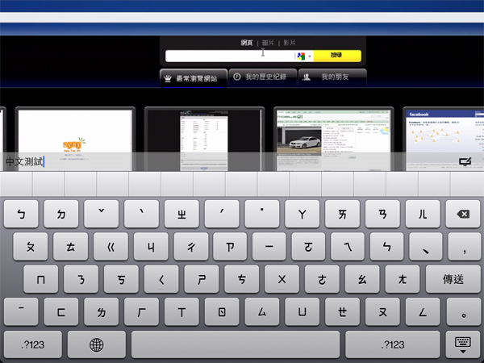Tap the ㄧ horizontal dash key
Viewport: 484px width, 363px height.
269,247
